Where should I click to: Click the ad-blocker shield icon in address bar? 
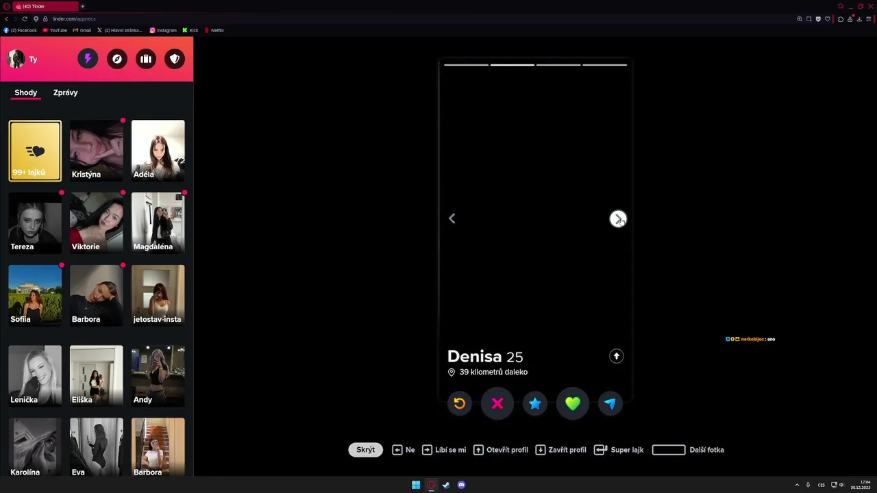(818, 19)
